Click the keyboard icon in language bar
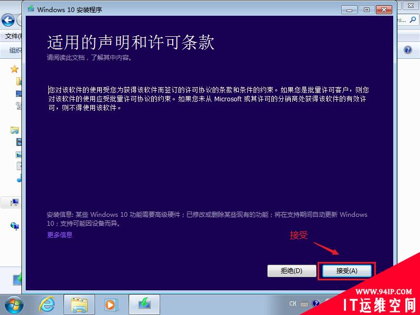This screenshot has height=315, width=420. (304, 304)
